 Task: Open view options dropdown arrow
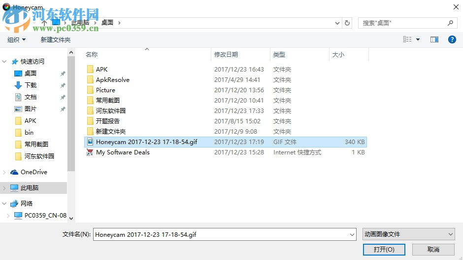tap(418, 39)
